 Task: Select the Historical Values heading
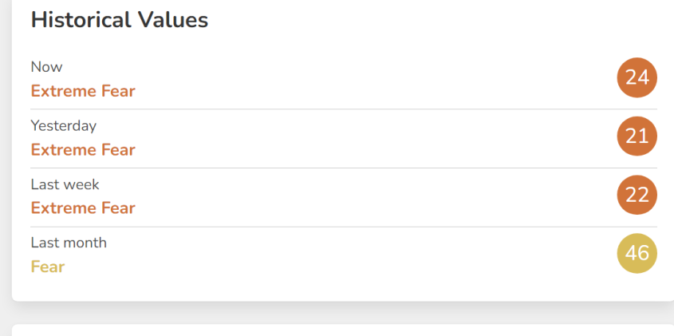click(120, 20)
